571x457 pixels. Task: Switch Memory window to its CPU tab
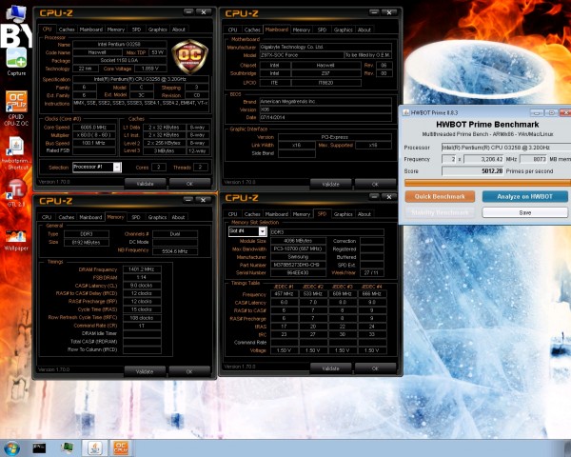[47, 217]
